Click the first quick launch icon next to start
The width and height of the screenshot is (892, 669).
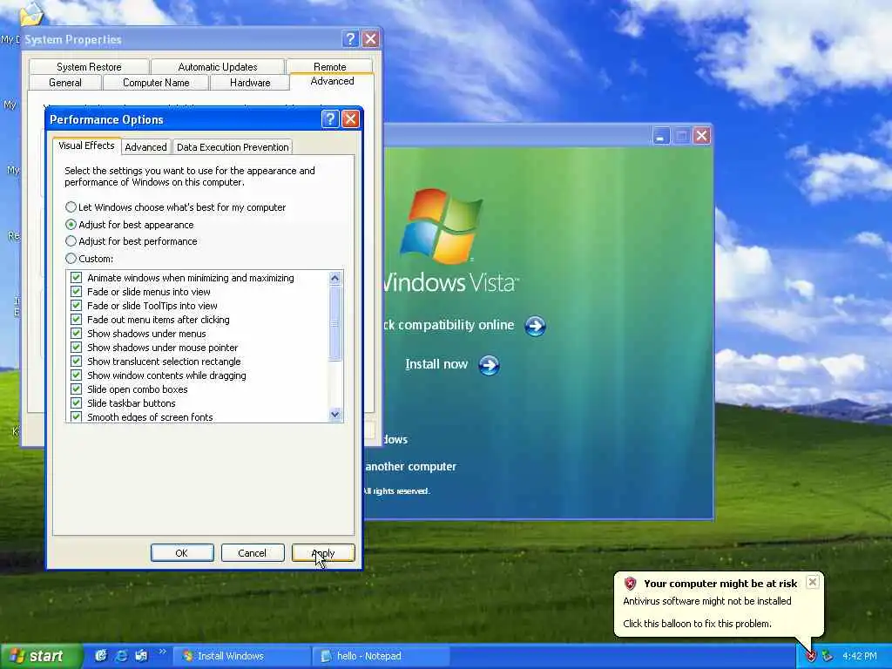101,656
